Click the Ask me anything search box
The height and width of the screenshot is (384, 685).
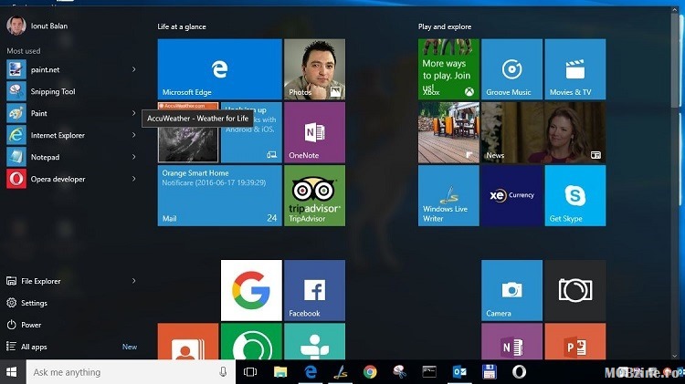coord(131,372)
